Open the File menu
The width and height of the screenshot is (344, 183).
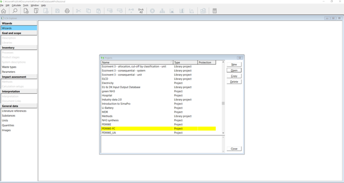pos(2,5)
